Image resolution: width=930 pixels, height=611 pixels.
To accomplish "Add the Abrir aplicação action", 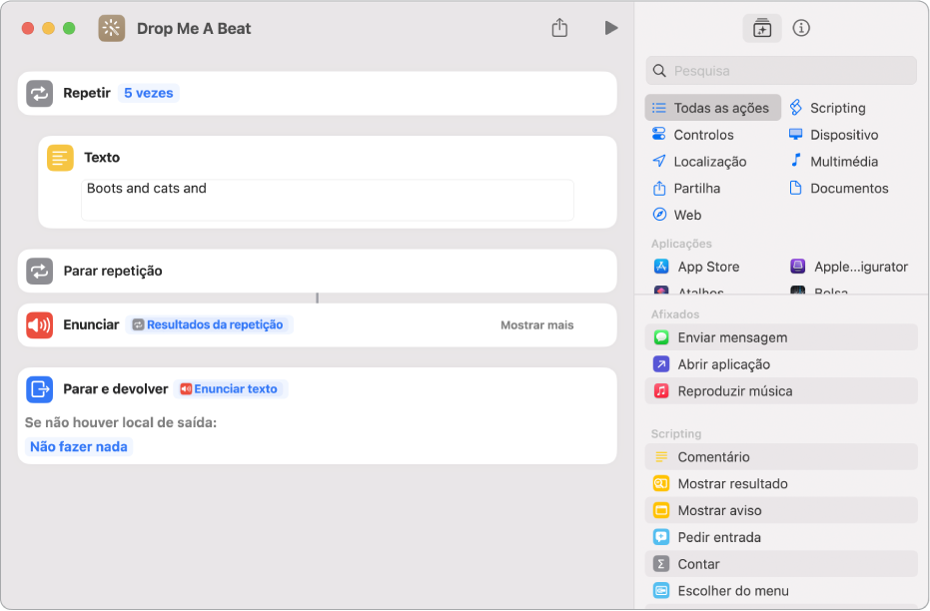I will coord(781,363).
